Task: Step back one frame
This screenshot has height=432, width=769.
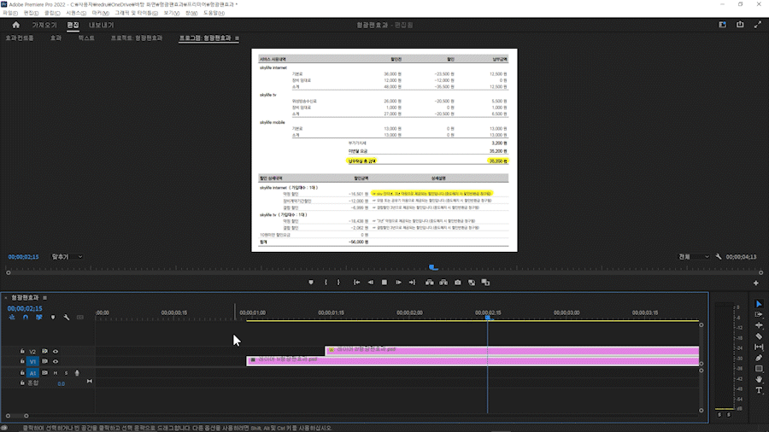Action: pos(371,283)
